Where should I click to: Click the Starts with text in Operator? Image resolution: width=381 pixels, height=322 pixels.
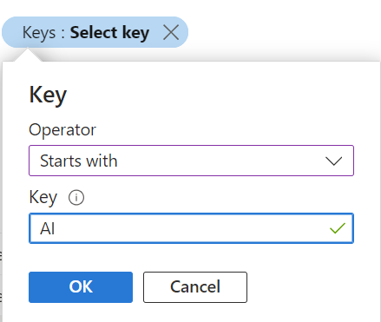pyautogui.click(x=79, y=161)
